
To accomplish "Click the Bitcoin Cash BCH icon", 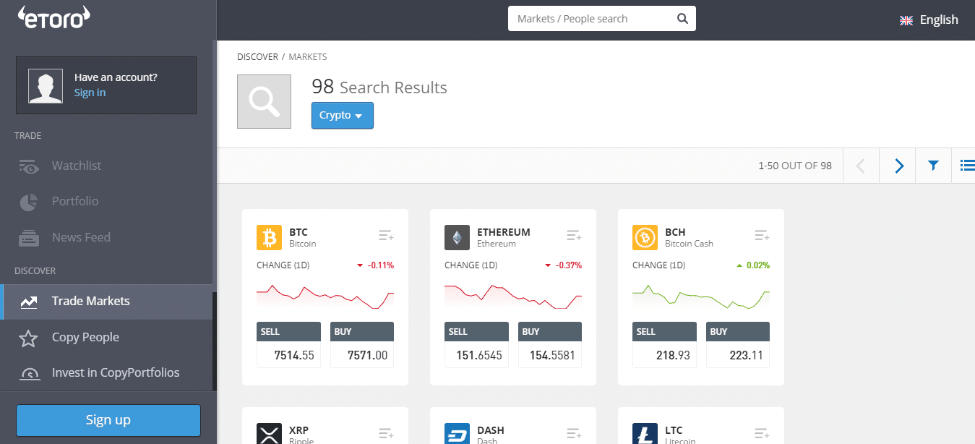I will [x=645, y=237].
